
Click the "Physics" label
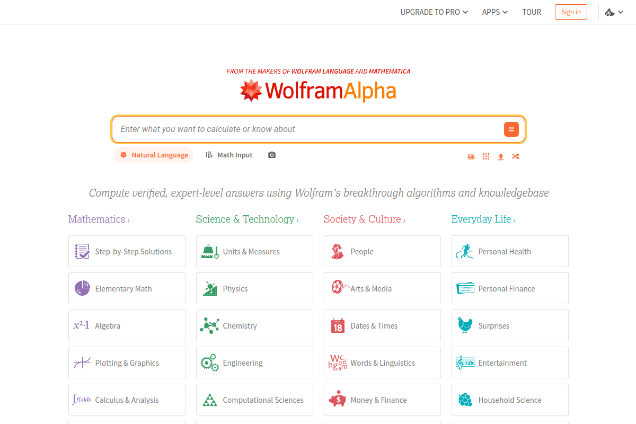(235, 289)
